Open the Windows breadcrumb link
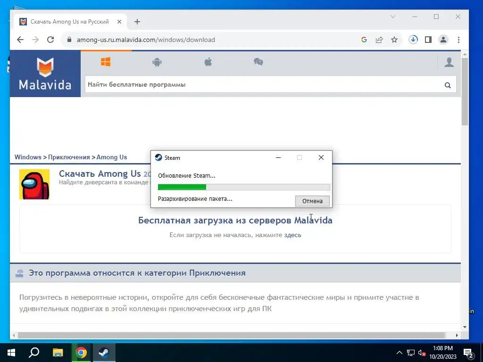483x362 pixels. coord(28,157)
